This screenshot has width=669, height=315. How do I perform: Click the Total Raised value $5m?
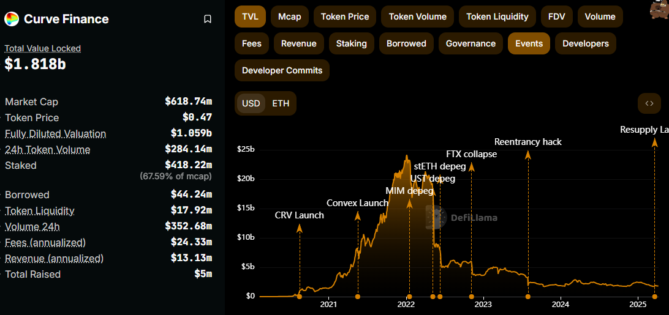203,274
